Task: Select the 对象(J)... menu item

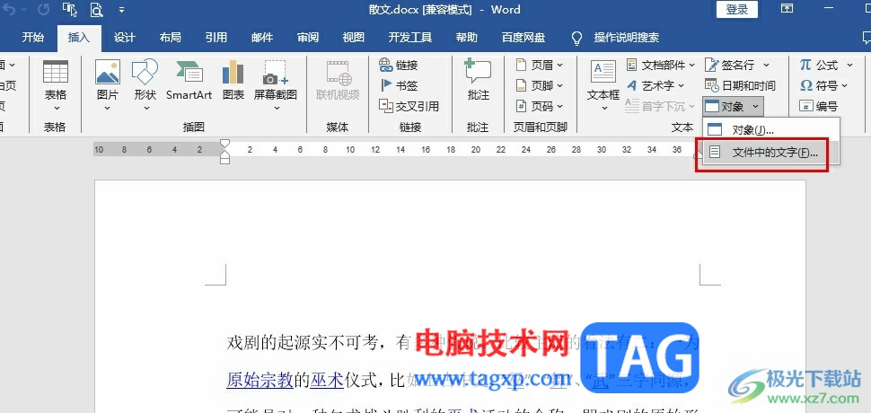Action: point(771,130)
